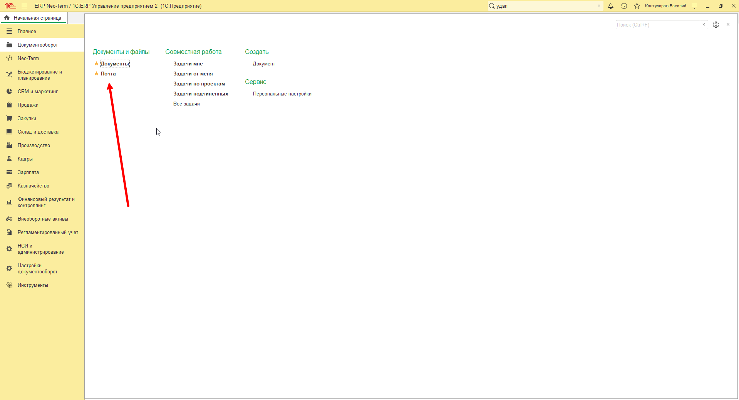Open НСИ и администрирование section

[x=42, y=249]
